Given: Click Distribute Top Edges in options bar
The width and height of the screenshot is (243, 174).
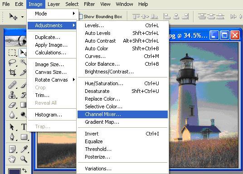Looking at the screenshot, I should 202,16.
